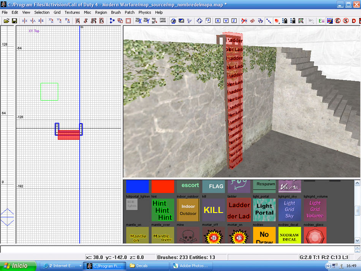Open the Brush menu
The width and height of the screenshot is (361, 271).
116,12
